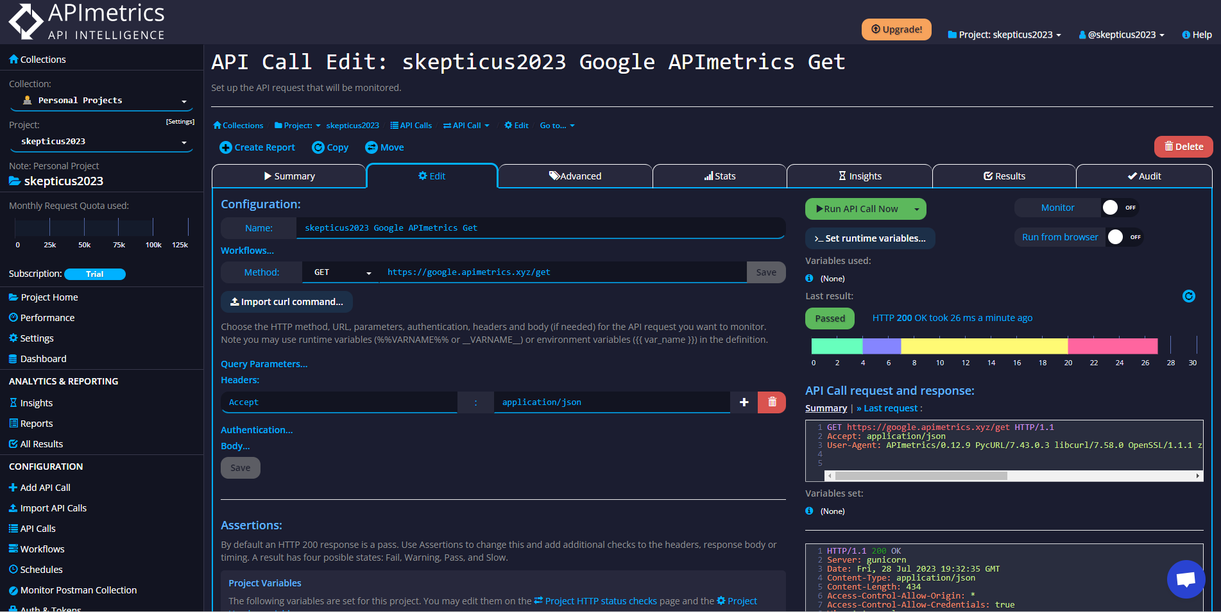Click the Variables set info icon

pos(809,511)
